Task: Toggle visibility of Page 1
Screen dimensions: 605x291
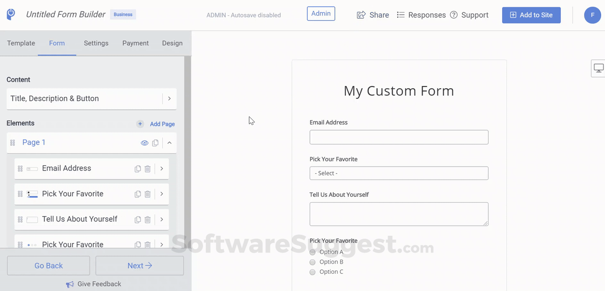Action: (144, 143)
